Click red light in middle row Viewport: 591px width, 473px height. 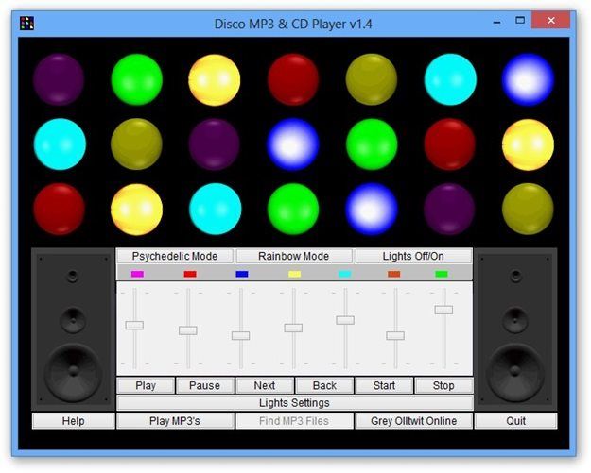[450, 144]
